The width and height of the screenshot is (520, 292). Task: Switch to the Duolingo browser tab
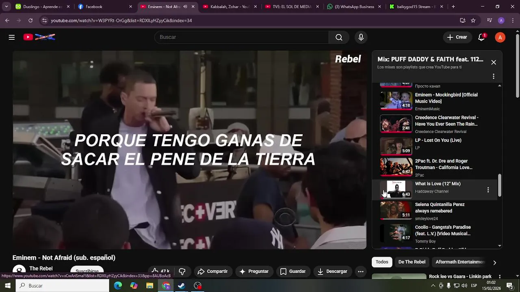43,6
